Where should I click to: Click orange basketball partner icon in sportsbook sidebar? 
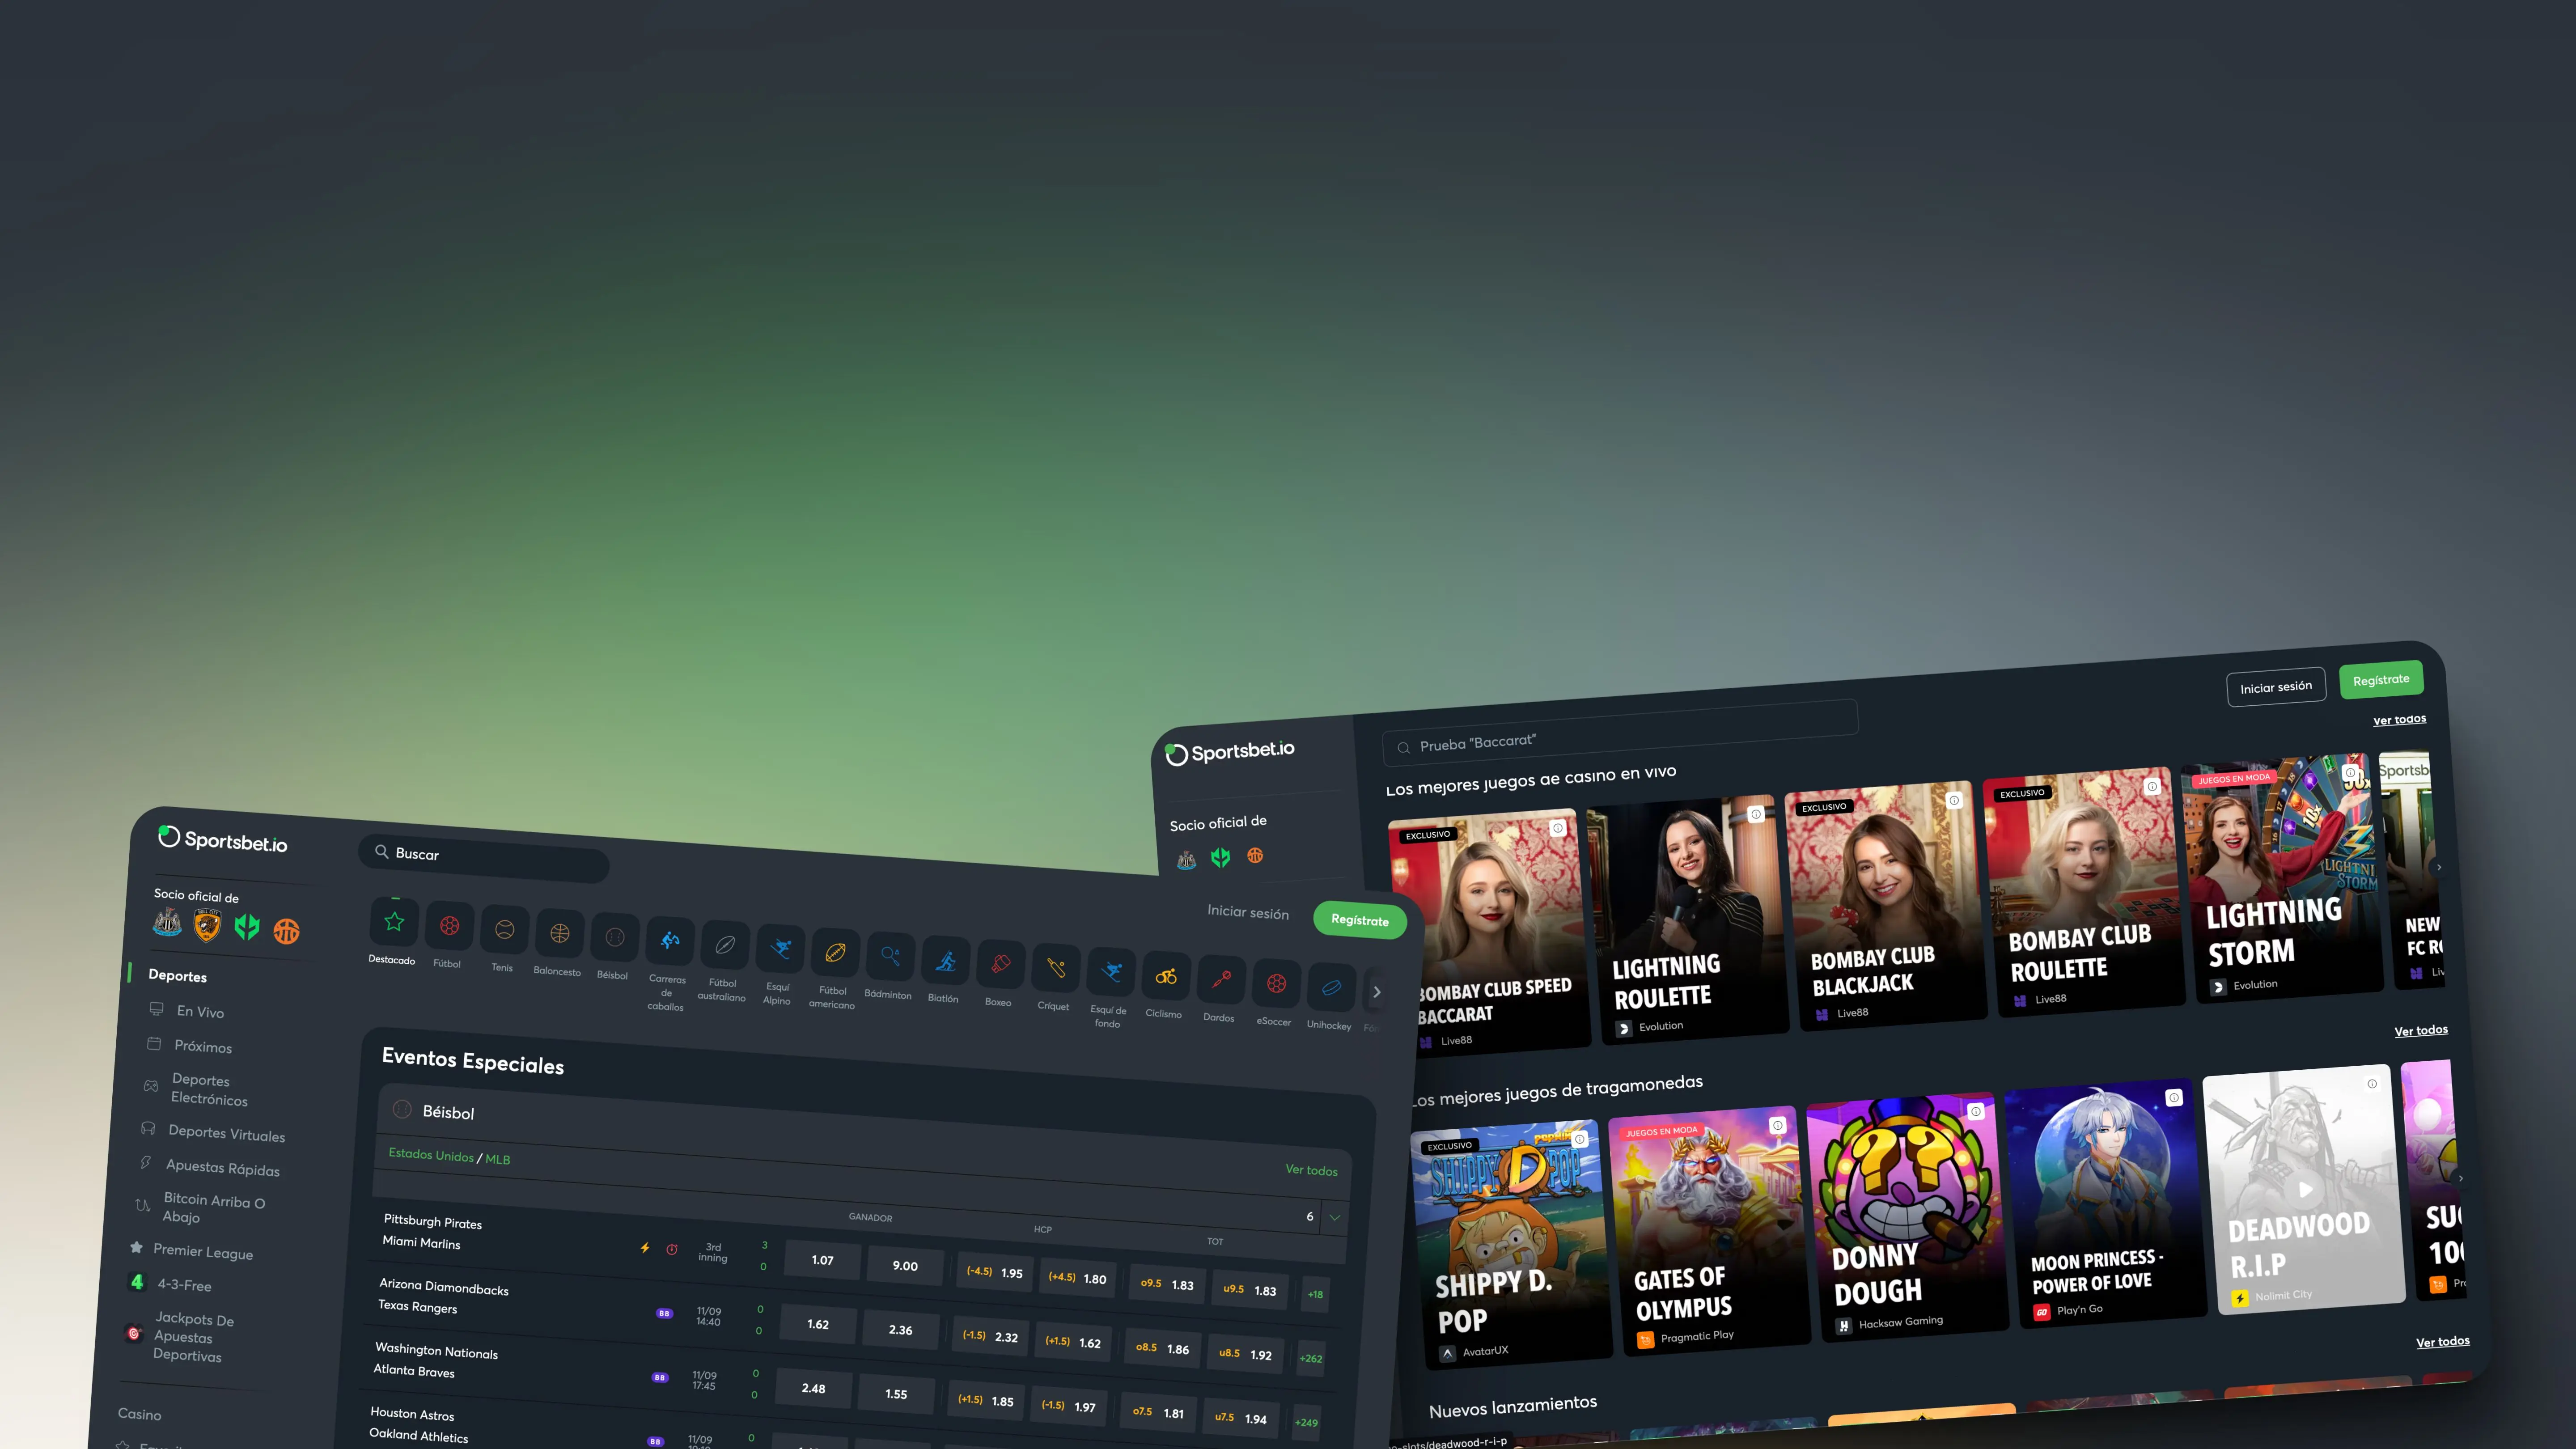[286, 931]
